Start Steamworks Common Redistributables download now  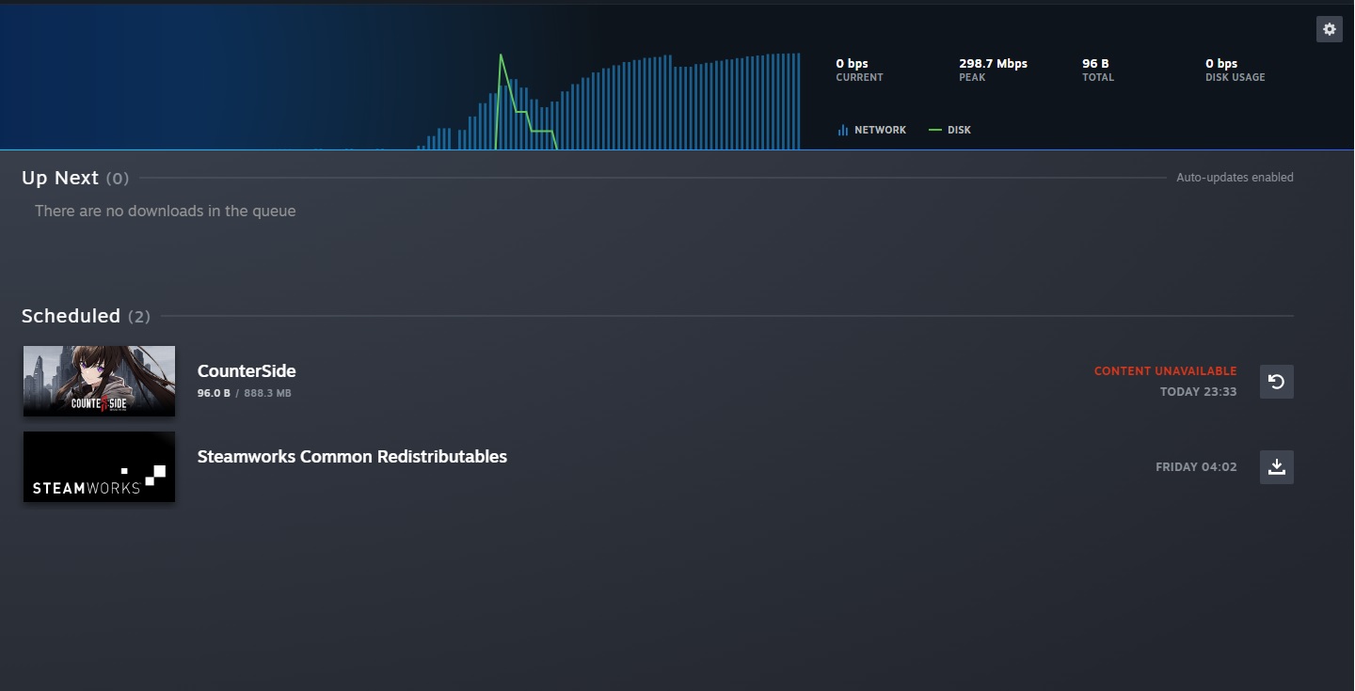(1276, 467)
